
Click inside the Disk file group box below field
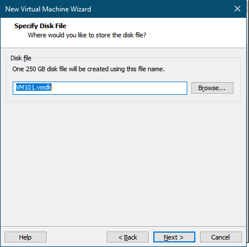point(123,98)
